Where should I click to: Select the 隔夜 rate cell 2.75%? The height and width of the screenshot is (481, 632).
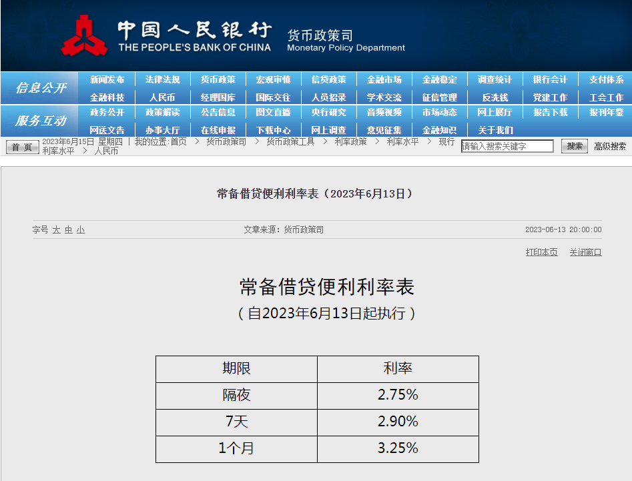398,396
